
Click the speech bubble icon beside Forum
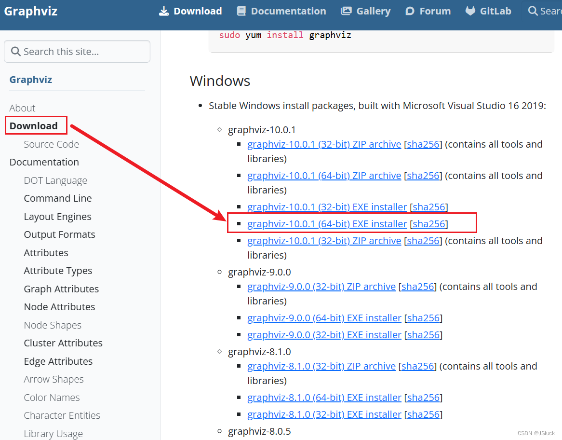tap(410, 11)
